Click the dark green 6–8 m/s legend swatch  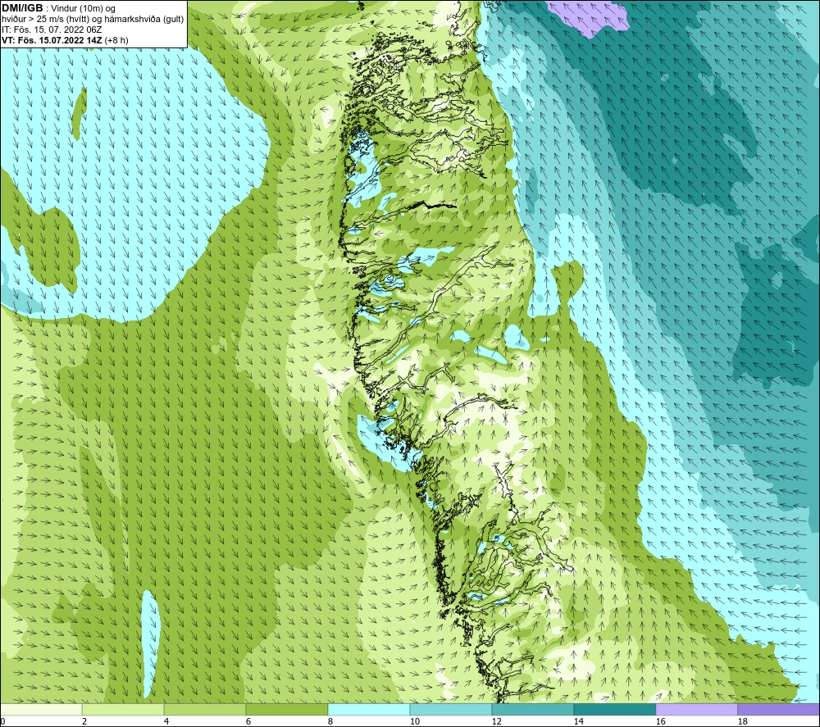(x=286, y=709)
